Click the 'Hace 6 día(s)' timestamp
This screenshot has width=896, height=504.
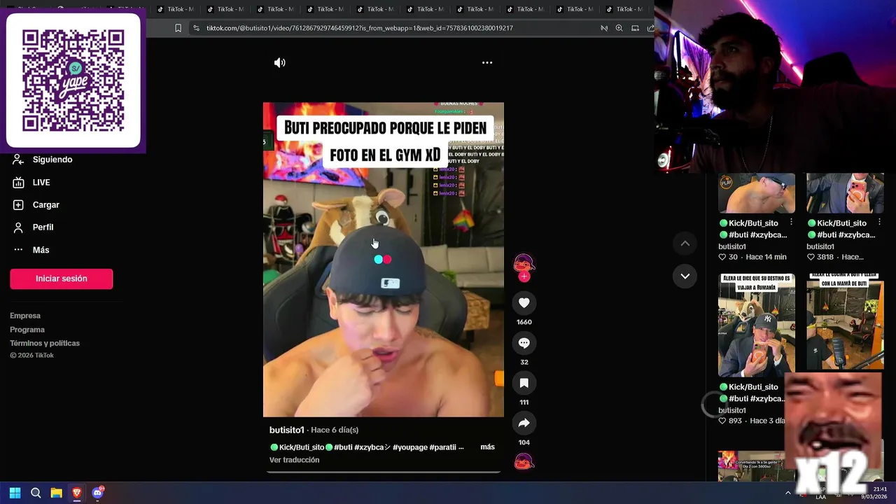point(335,430)
